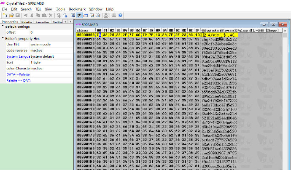Switch to the tile viewer icon
The width and height of the screenshot is (291, 170).
pyautogui.click(x=73, y=16)
